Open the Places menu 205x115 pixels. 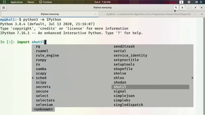(x=31, y=2)
